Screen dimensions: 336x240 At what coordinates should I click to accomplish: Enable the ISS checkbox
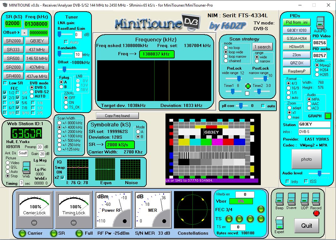306,181
